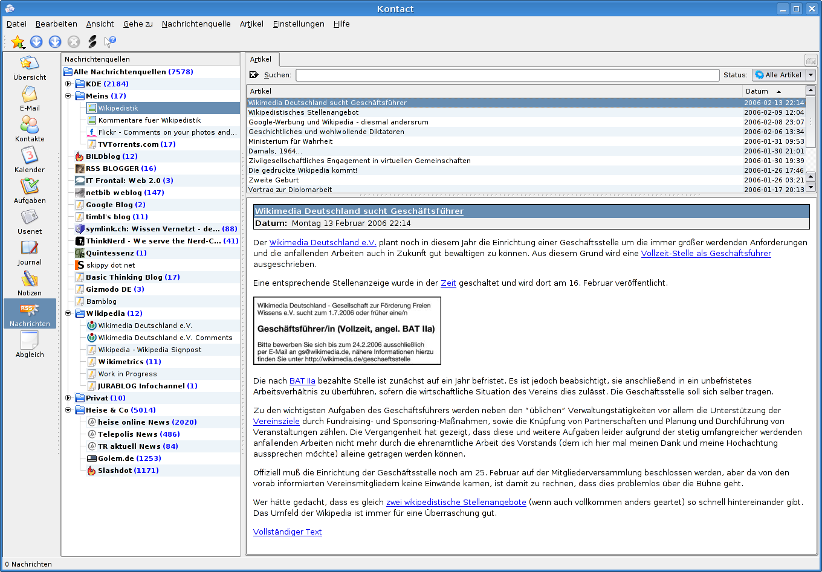This screenshot has width=822, height=572.
Task: Open the Ansicht menu
Action: point(100,24)
